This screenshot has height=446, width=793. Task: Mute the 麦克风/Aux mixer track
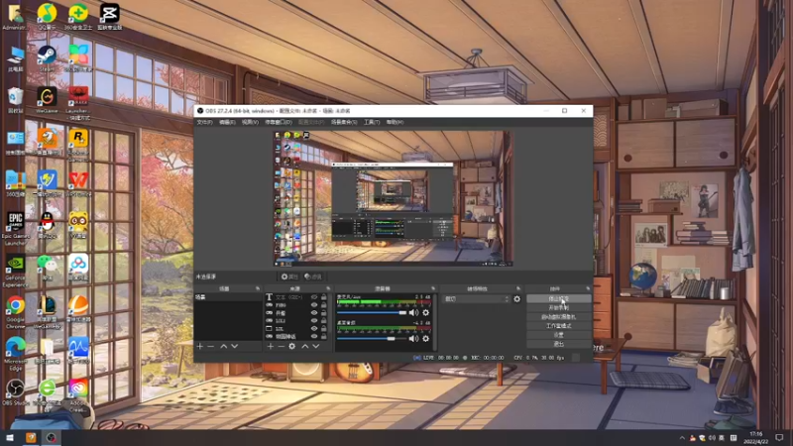point(413,312)
